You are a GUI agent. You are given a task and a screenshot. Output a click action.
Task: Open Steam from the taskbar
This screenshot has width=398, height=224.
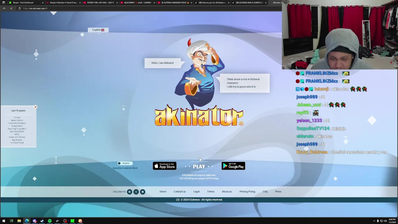pos(42,221)
